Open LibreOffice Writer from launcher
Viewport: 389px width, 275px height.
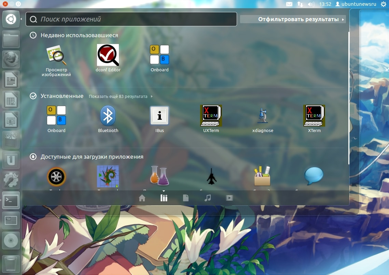coord(11,79)
